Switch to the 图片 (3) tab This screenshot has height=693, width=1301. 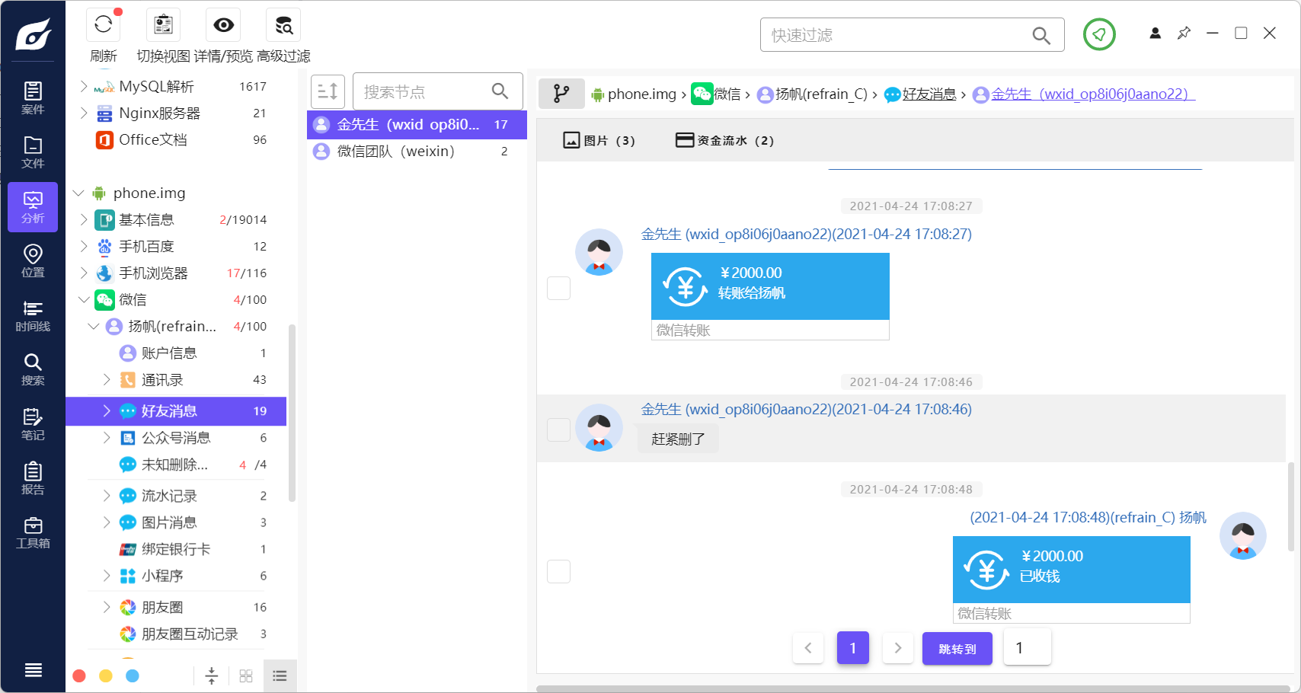[x=599, y=140]
